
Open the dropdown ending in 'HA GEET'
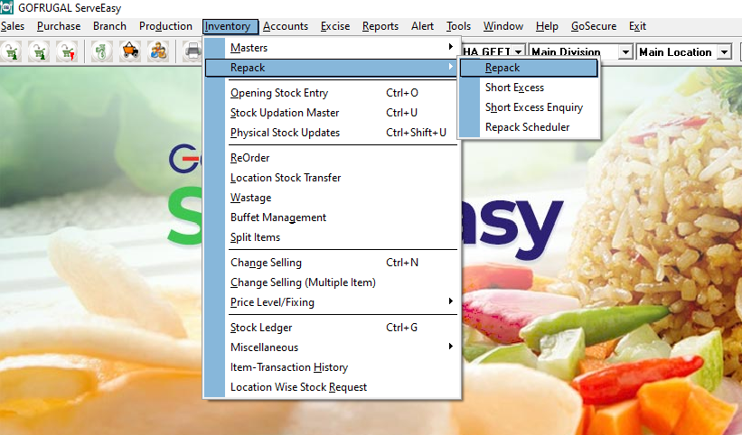point(519,51)
